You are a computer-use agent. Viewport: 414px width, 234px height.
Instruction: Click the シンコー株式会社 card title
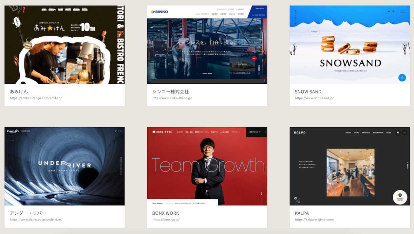pyautogui.click(x=171, y=92)
